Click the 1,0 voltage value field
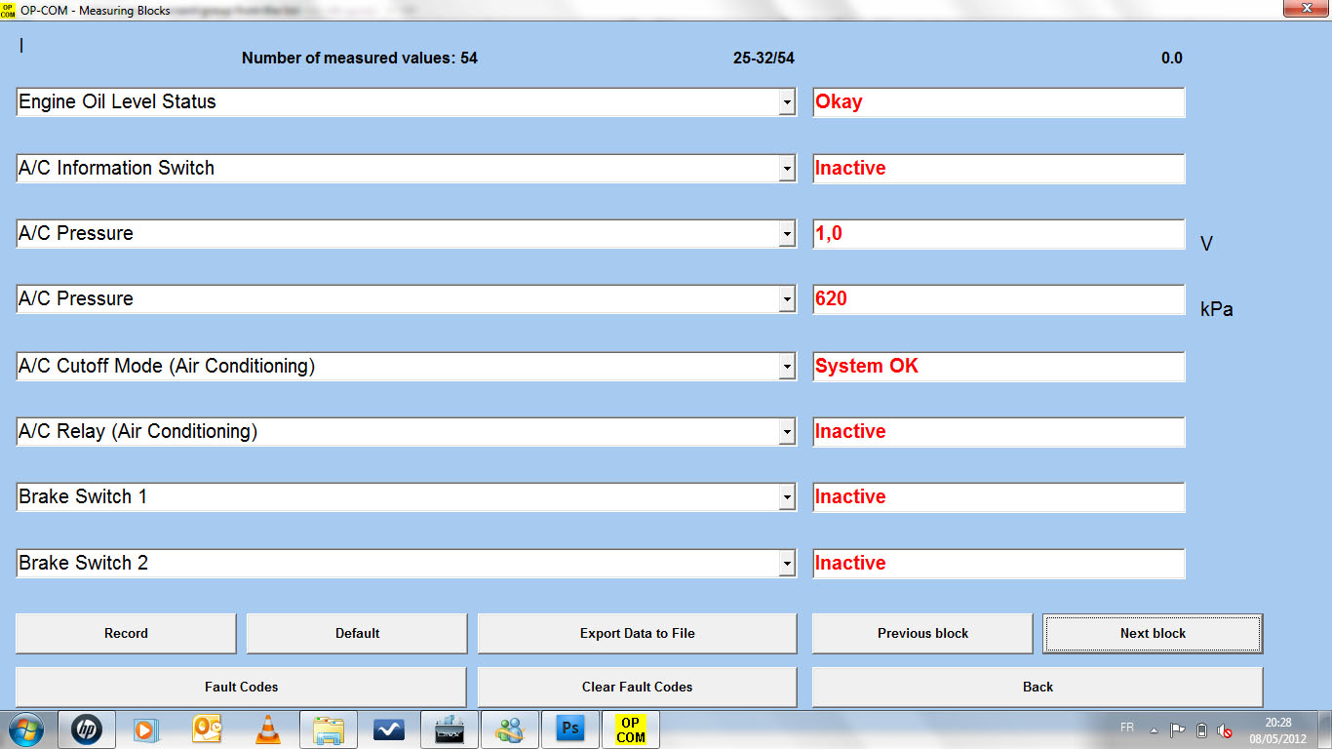Image resolution: width=1332 pixels, height=749 pixels. coord(999,233)
